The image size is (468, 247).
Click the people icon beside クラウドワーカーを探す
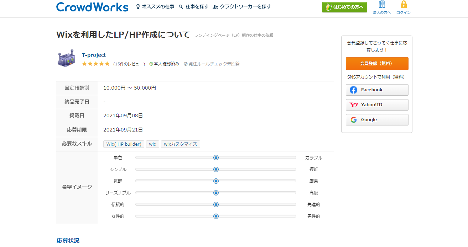pos(215,7)
